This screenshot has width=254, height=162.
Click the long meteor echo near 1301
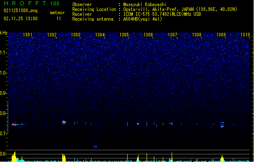tap(18, 124)
